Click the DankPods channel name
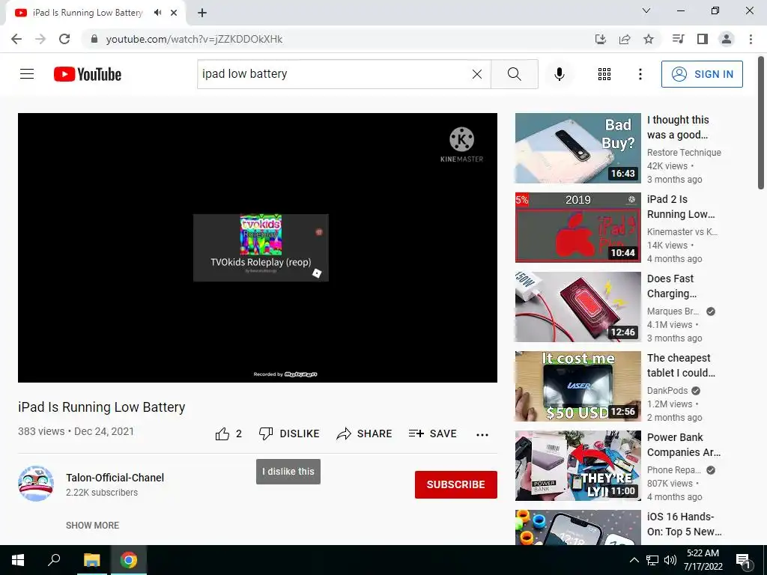Screen dimensions: 767x575 pos(667,390)
